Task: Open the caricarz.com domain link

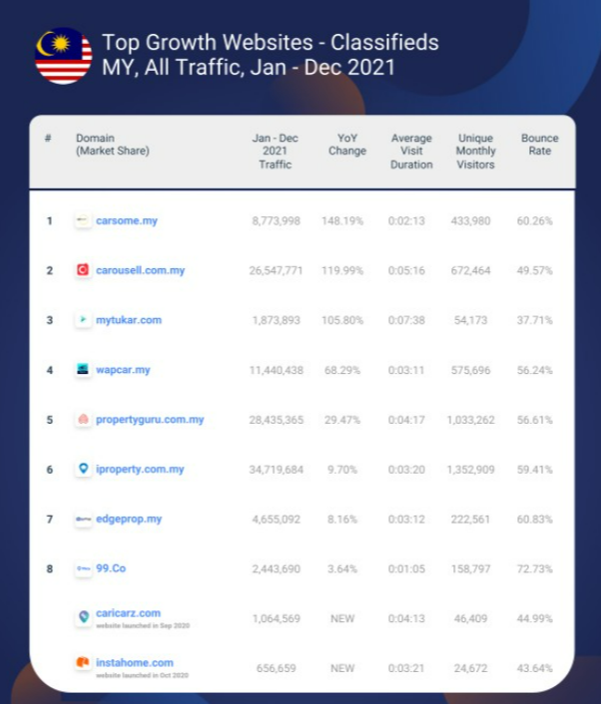Action: tap(128, 613)
